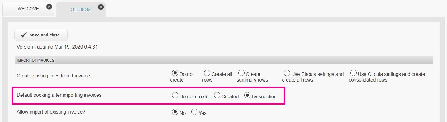Select 'Create summary rows' radio option
Screen dimensions: 447x122
point(241,73)
